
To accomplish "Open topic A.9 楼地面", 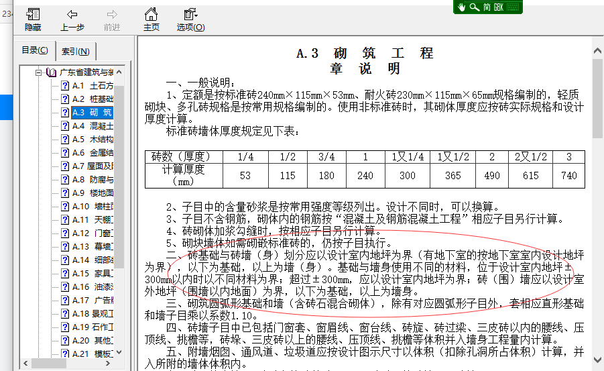I will point(93,193).
